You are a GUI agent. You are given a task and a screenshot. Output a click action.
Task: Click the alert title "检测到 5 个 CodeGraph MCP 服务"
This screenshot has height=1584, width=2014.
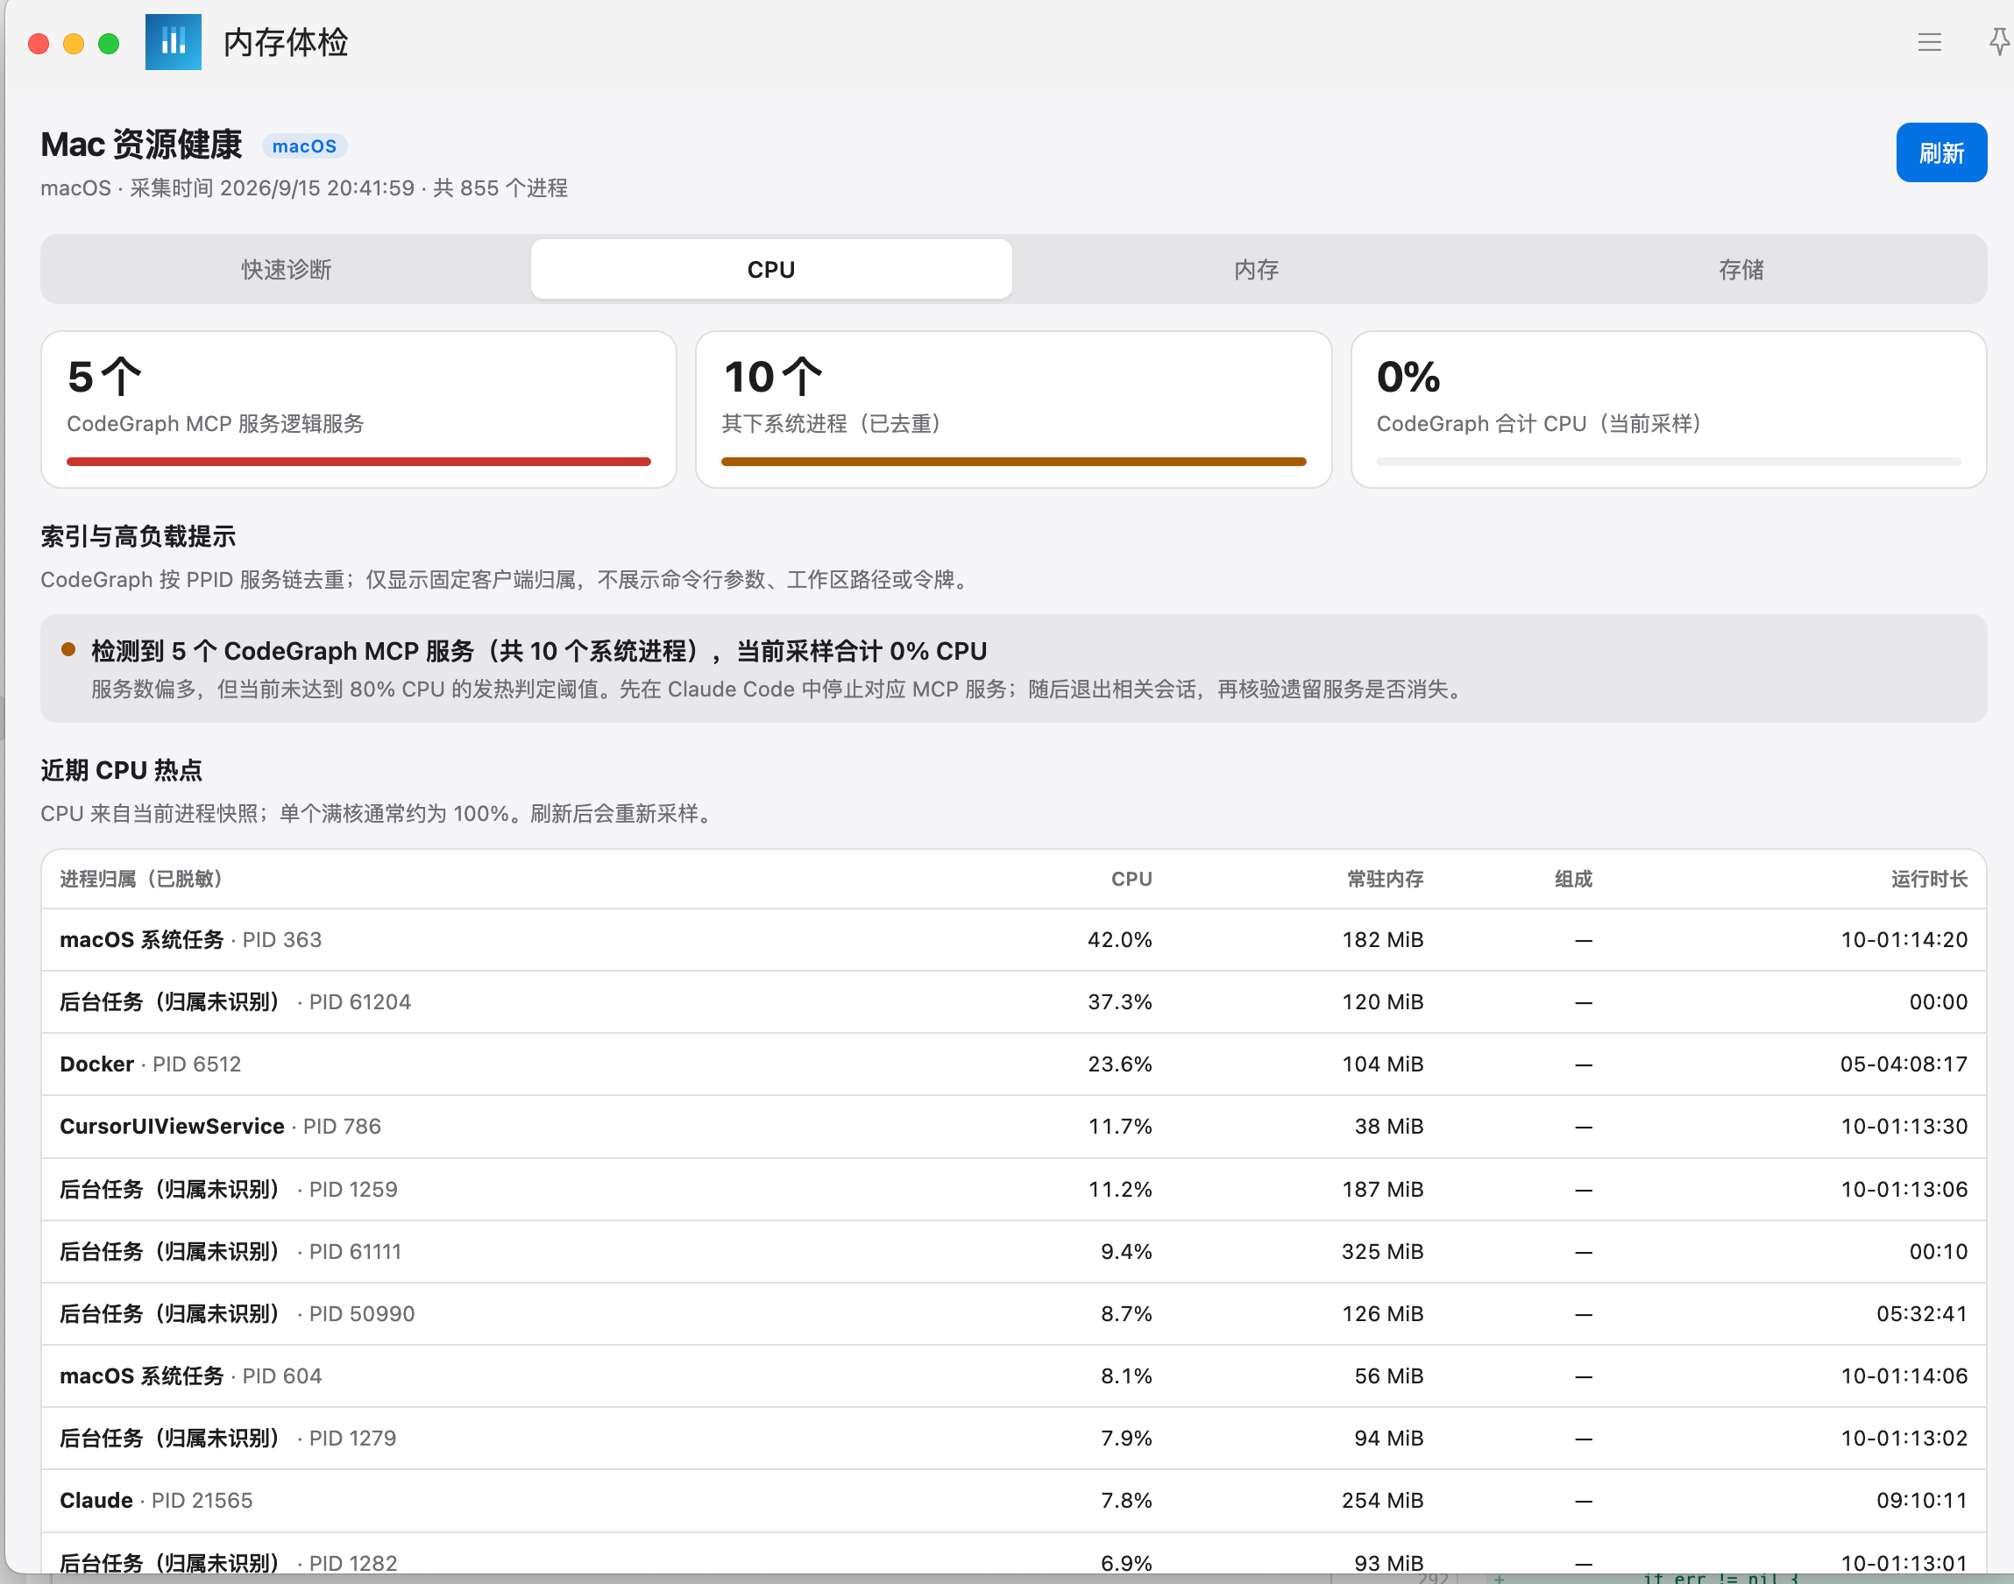pos(538,651)
